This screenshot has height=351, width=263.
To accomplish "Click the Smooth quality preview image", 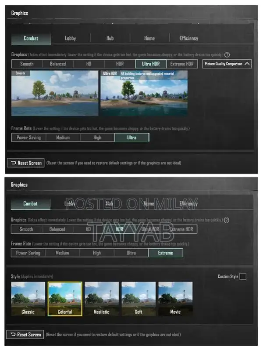I will (55, 93).
